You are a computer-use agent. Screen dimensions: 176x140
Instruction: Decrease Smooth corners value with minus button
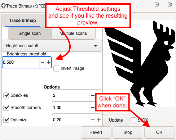pyautogui.click(x=93, y=108)
